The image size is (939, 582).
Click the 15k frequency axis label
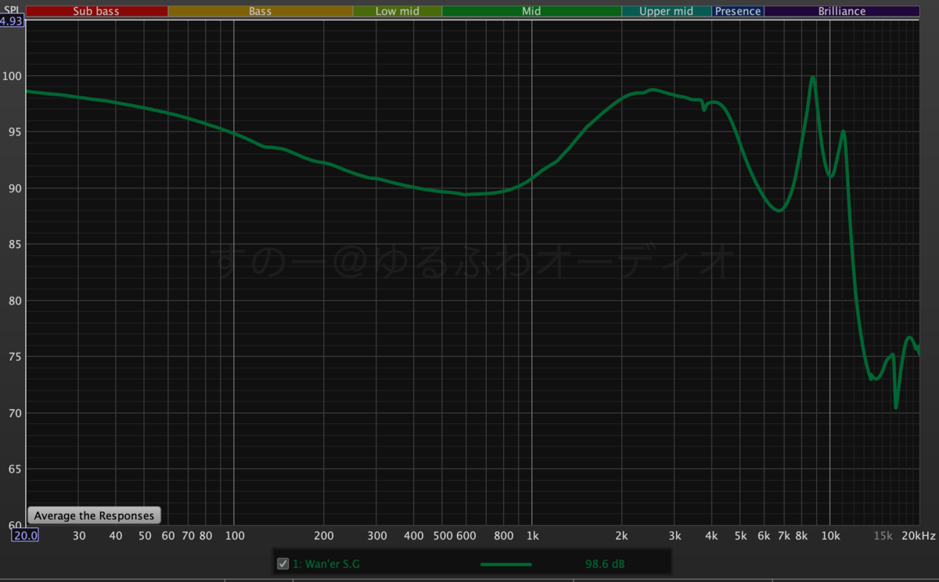[x=883, y=536]
